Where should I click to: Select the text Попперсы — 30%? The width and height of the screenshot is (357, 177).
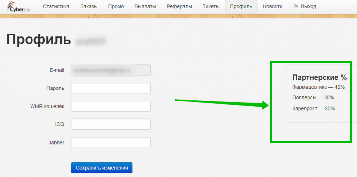click(x=313, y=98)
